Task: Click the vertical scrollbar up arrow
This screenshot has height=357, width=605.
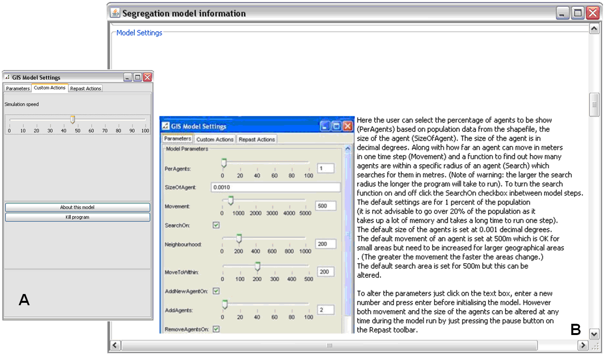Action: [x=594, y=29]
